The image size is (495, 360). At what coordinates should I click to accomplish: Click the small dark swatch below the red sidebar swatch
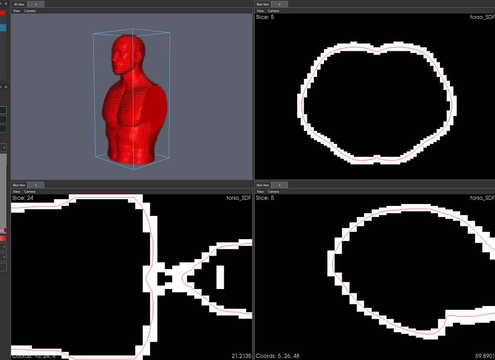pos(3,110)
